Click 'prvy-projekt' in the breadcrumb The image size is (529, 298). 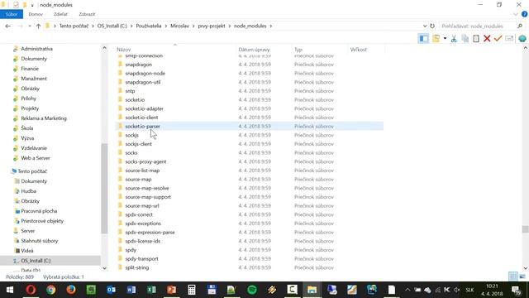[212, 26]
